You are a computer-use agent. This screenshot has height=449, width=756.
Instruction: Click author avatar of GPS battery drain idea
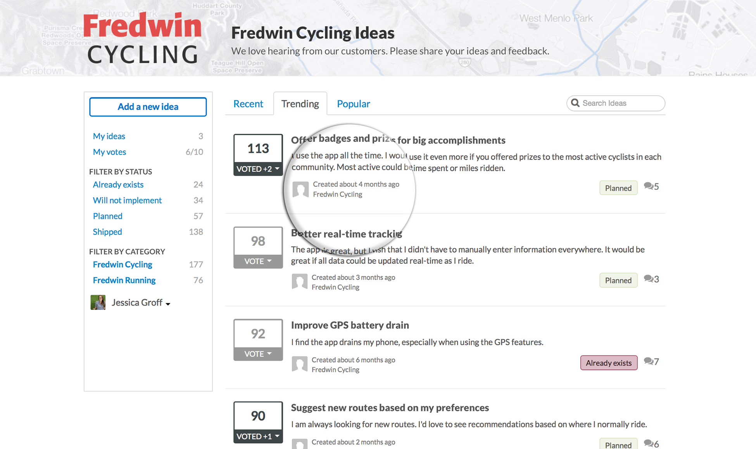[300, 364]
